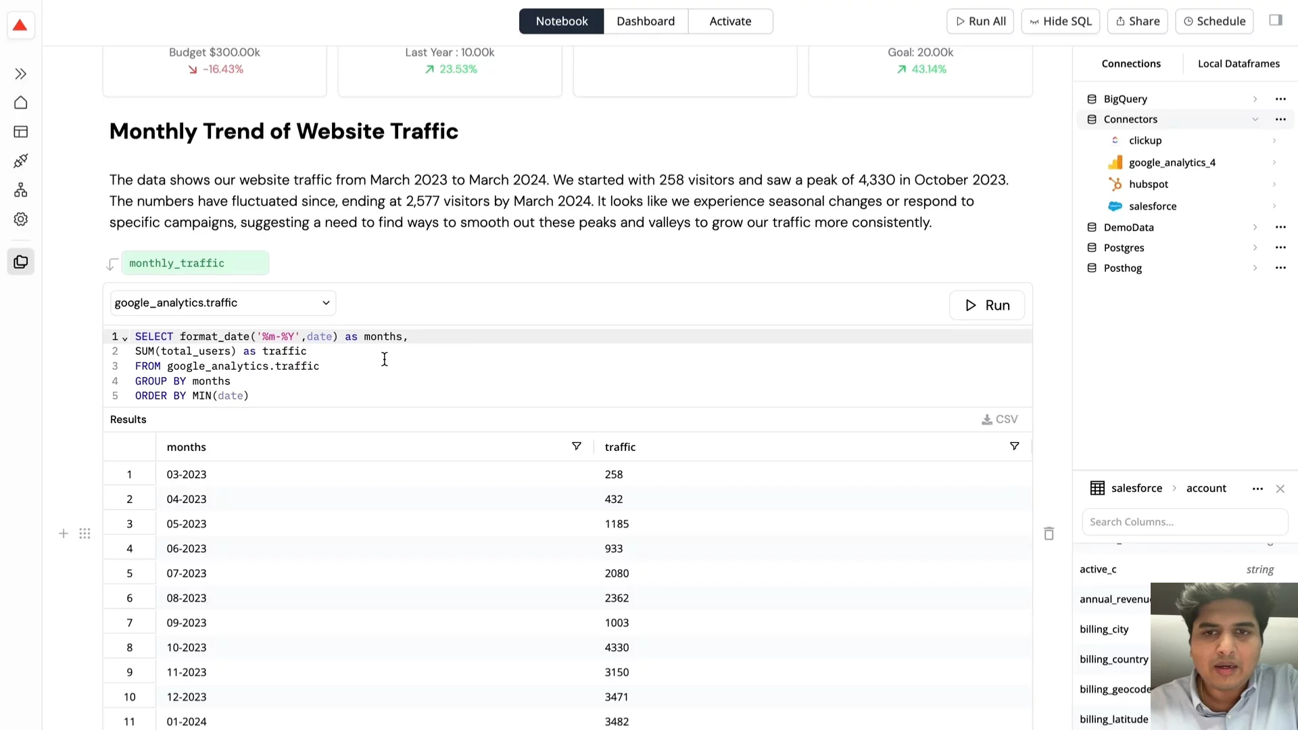Hide SQL code in notebook
The height and width of the screenshot is (730, 1298).
tap(1061, 21)
